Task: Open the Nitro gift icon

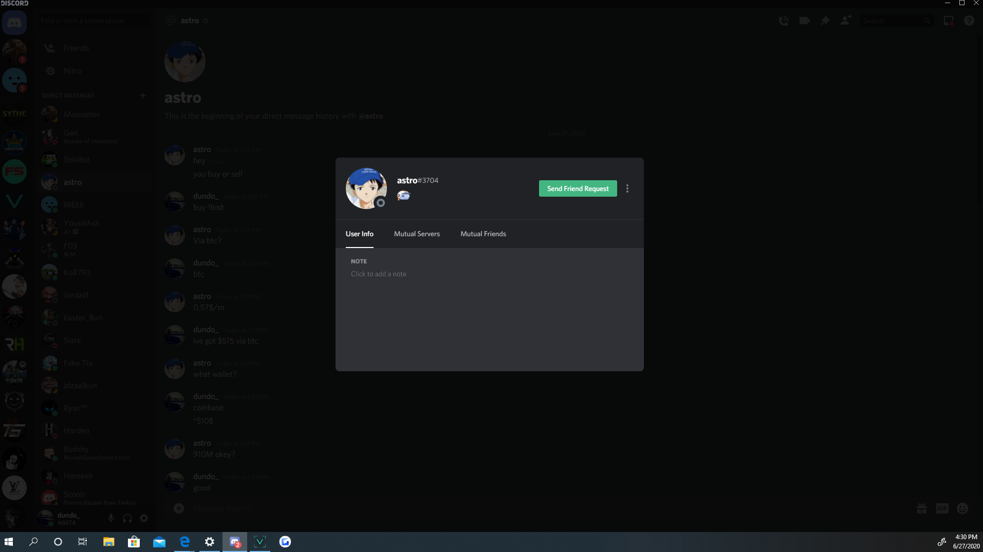Action: click(922, 508)
